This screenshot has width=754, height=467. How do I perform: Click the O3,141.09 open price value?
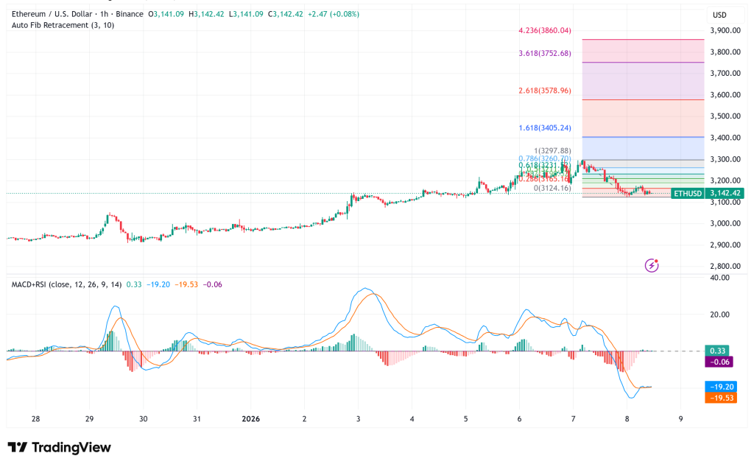coord(167,13)
